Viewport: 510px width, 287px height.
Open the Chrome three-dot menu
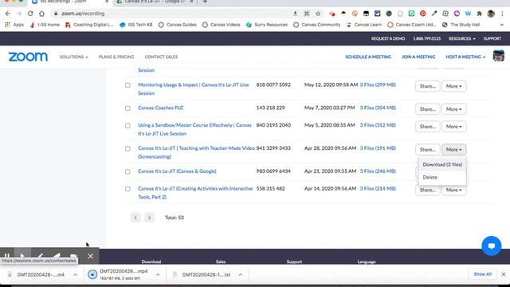[x=503, y=14]
